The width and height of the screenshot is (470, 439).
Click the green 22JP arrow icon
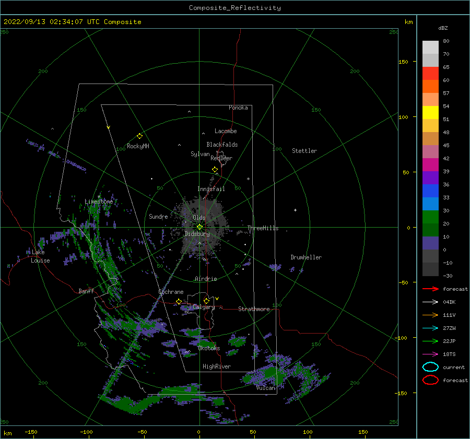pos(430,341)
